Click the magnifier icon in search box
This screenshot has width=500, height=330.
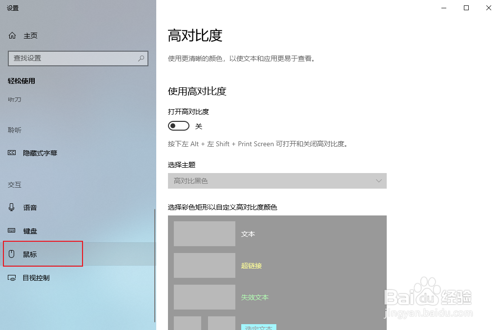coord(141,58)
